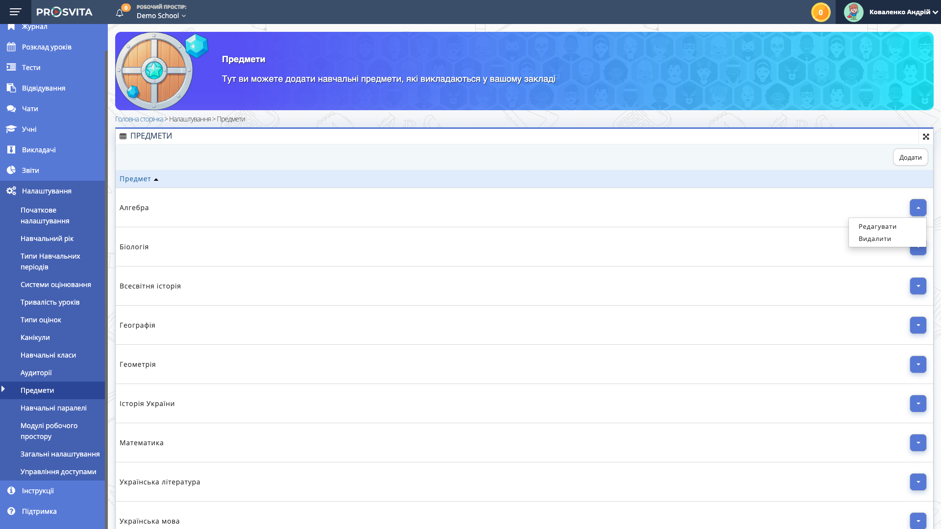Click the PROSVITA logo
This screenshot has height=529, width=941.
(x=64, y=12)
